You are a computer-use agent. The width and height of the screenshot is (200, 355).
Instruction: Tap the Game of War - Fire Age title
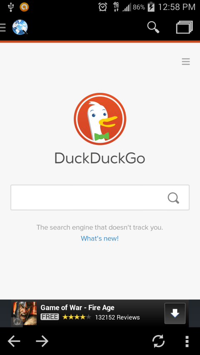(77, 308)
